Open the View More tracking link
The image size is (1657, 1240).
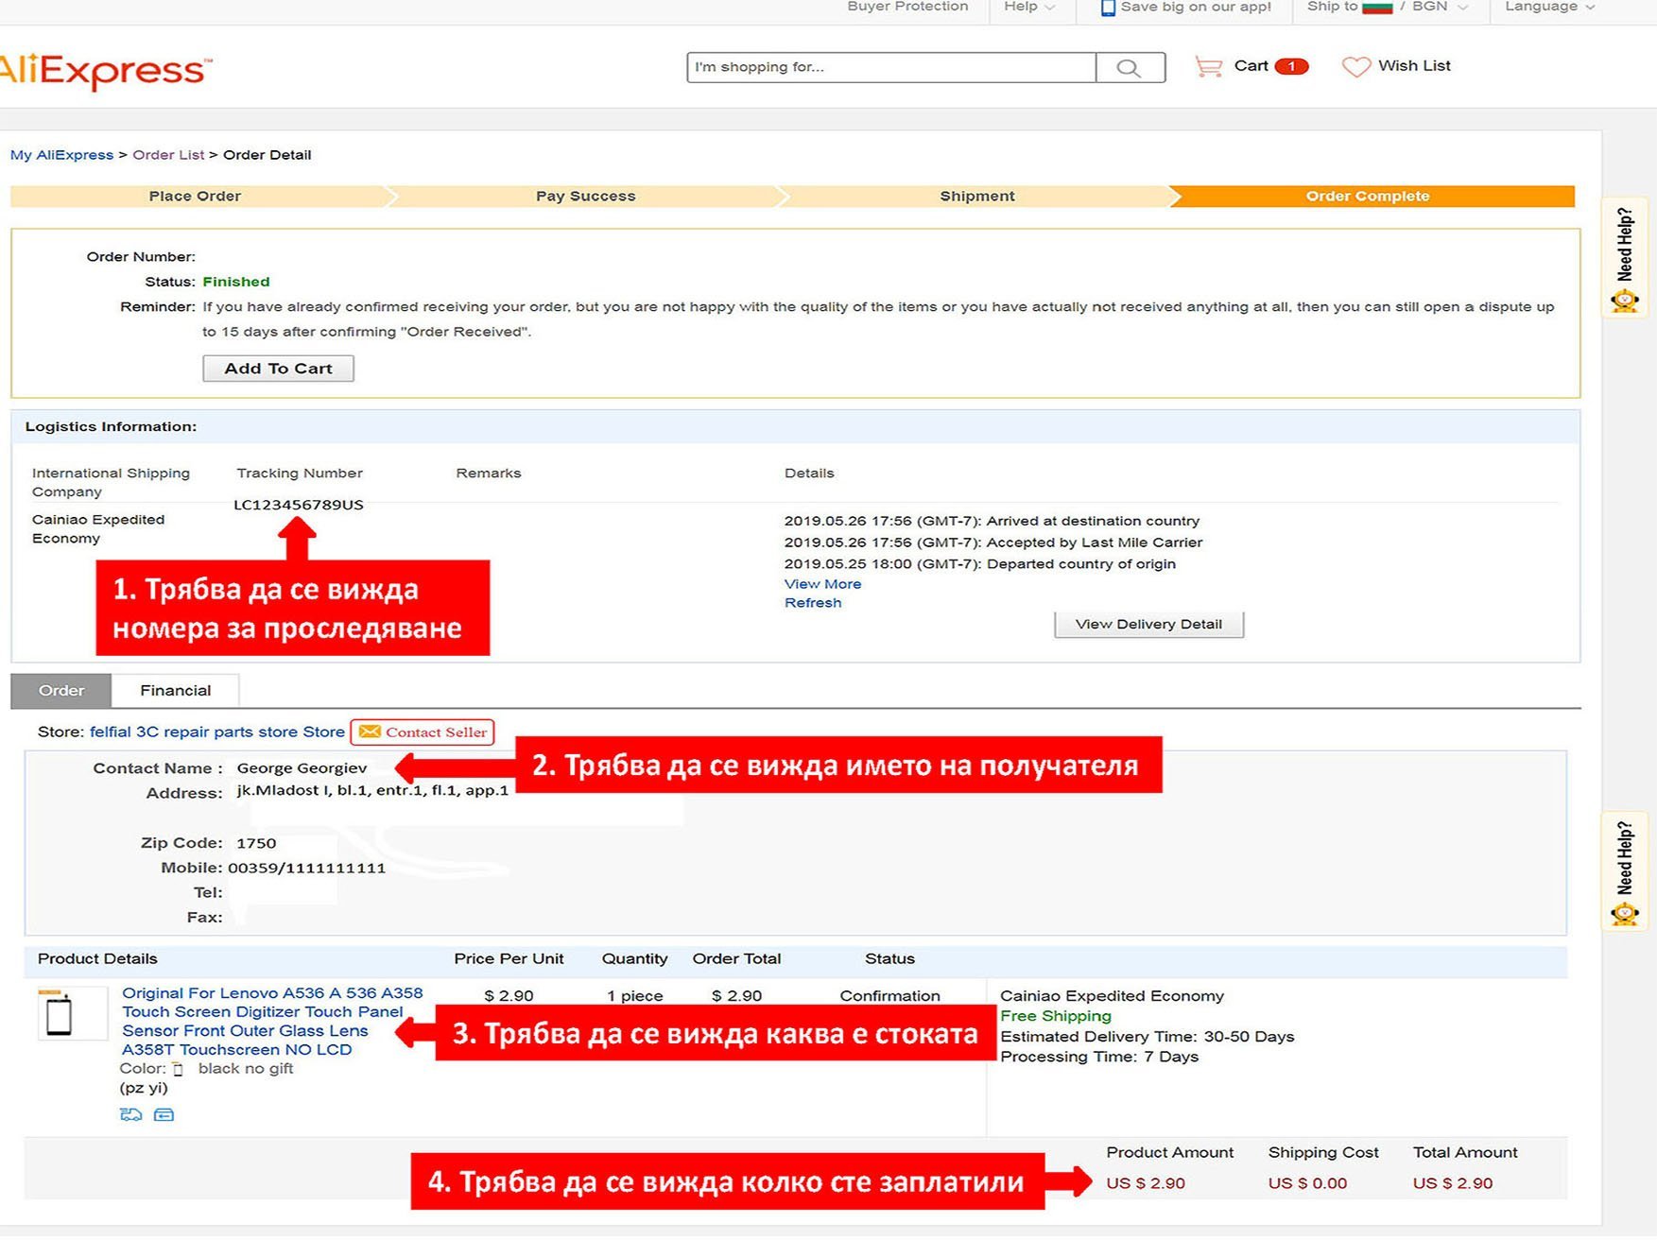click(822, 584)
